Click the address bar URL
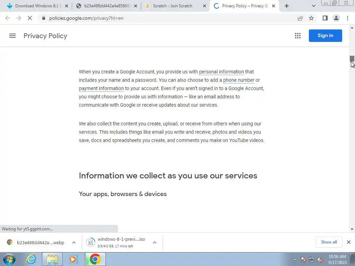 (86, 18)
